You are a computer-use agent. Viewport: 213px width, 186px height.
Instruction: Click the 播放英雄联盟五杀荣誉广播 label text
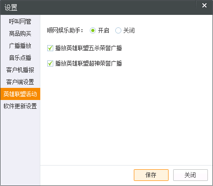click(x=88, y=48)
